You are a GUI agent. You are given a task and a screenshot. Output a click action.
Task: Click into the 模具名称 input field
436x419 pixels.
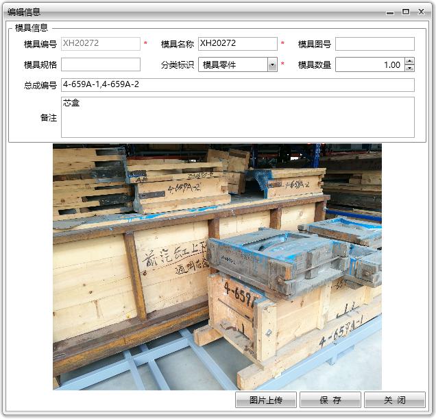pos(237,44)
